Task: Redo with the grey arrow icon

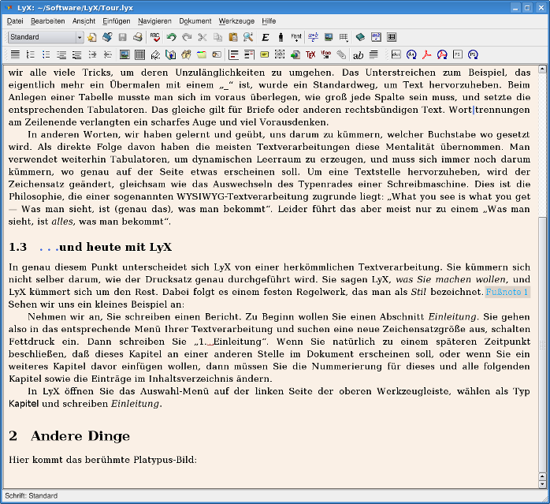Action: pos(187,37)
